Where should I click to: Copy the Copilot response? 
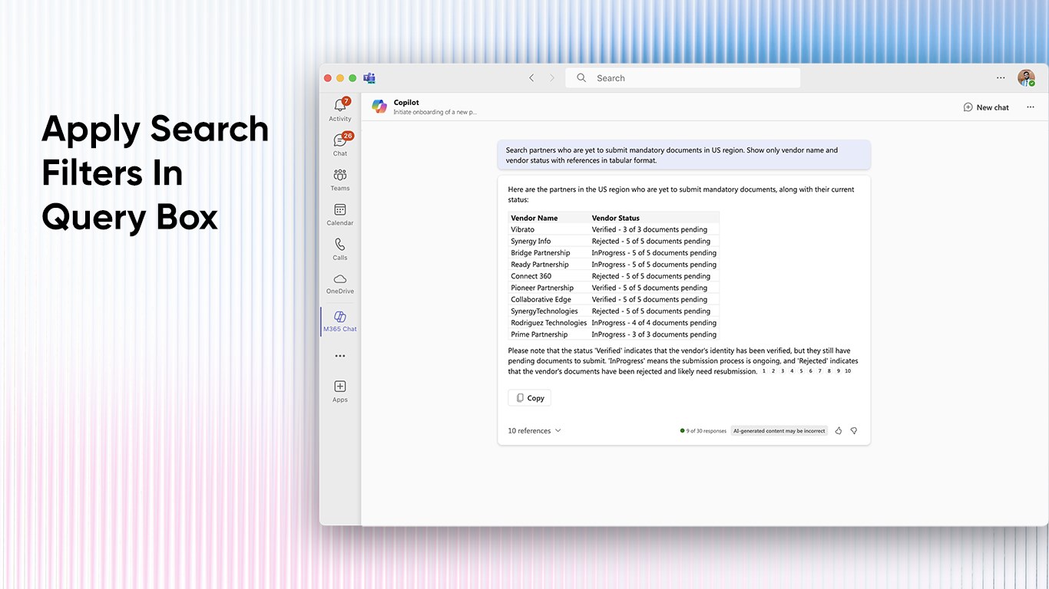pyautogui.click(x=530, y=398)
